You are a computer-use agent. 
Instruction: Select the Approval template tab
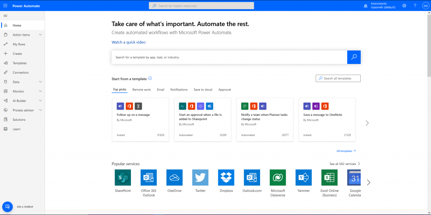pos(224,90)
